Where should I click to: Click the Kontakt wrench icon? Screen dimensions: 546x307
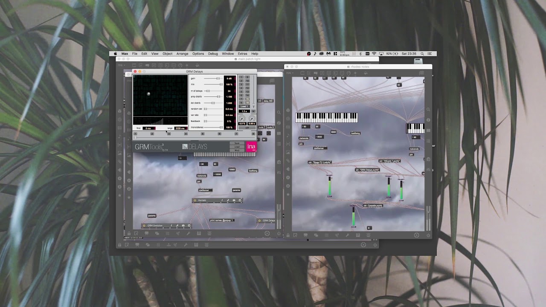228,200
